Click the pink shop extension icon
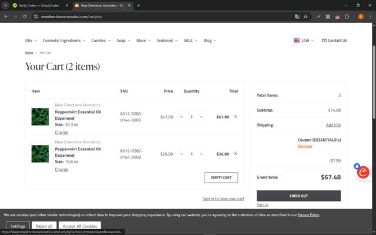This screenshot has width=376, height=235. (x=337, y=16)
